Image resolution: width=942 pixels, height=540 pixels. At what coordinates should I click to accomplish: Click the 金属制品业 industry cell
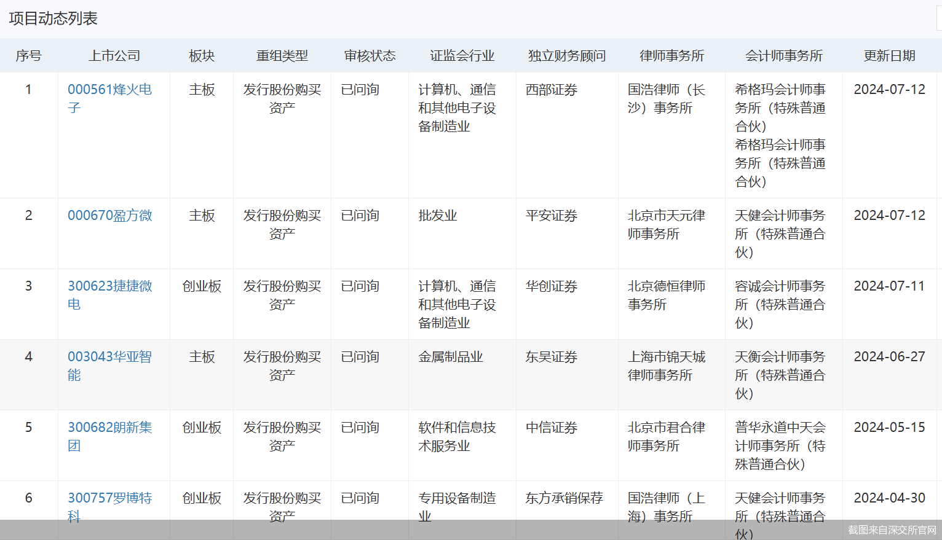point(451,357)
